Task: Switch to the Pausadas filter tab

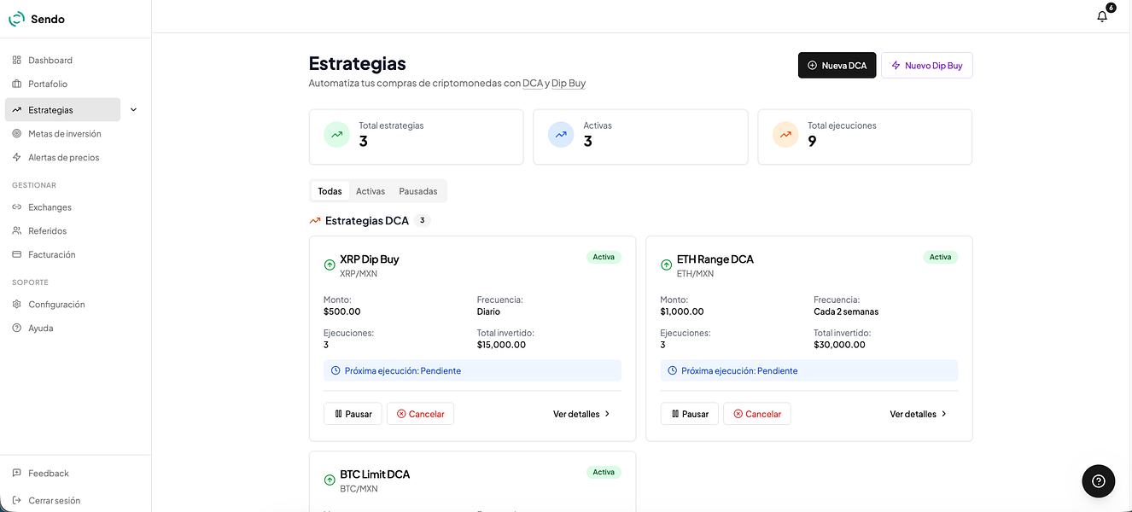Action: click(x=417, y=190)
